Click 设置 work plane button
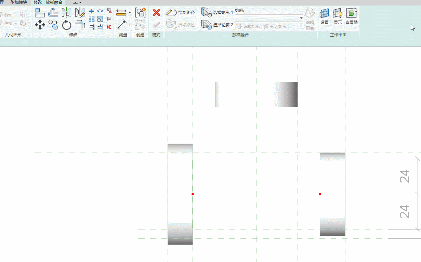The height and width of the screenshot is (262, 421). [325, 16]
